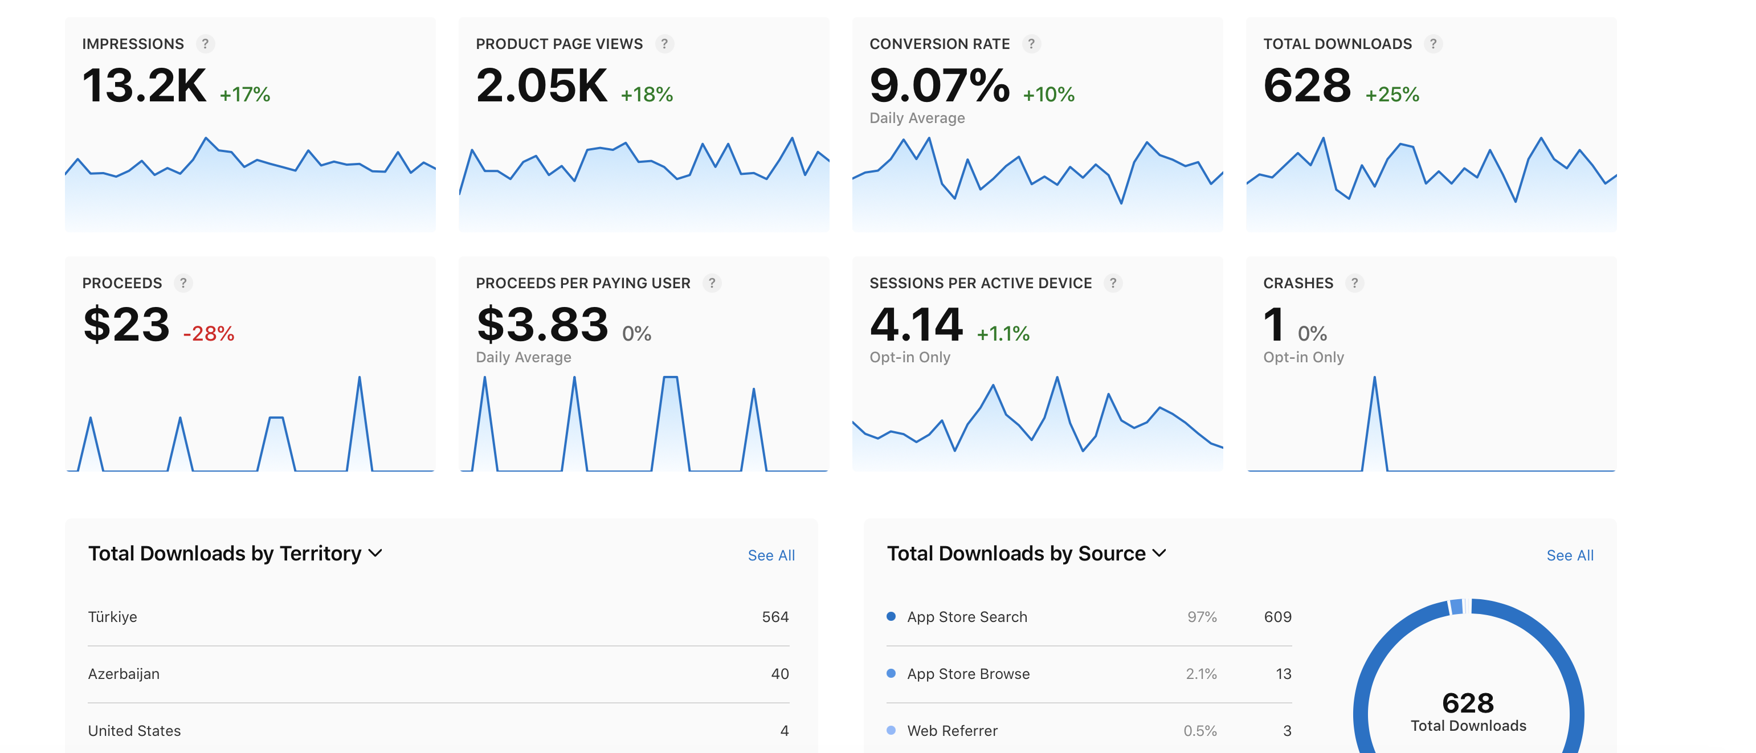Select the United States territory row
1756x753 pixels.
pyautogui.click(x=438, y=731)
